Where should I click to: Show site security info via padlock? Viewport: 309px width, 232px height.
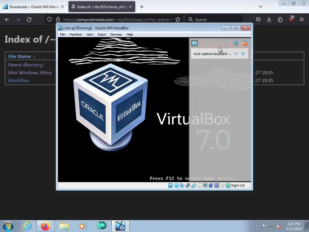tap(58, 19)
